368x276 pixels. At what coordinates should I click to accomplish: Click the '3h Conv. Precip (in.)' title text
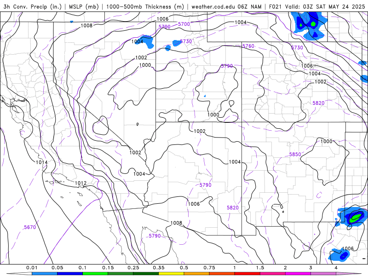(x=32, y=6)
